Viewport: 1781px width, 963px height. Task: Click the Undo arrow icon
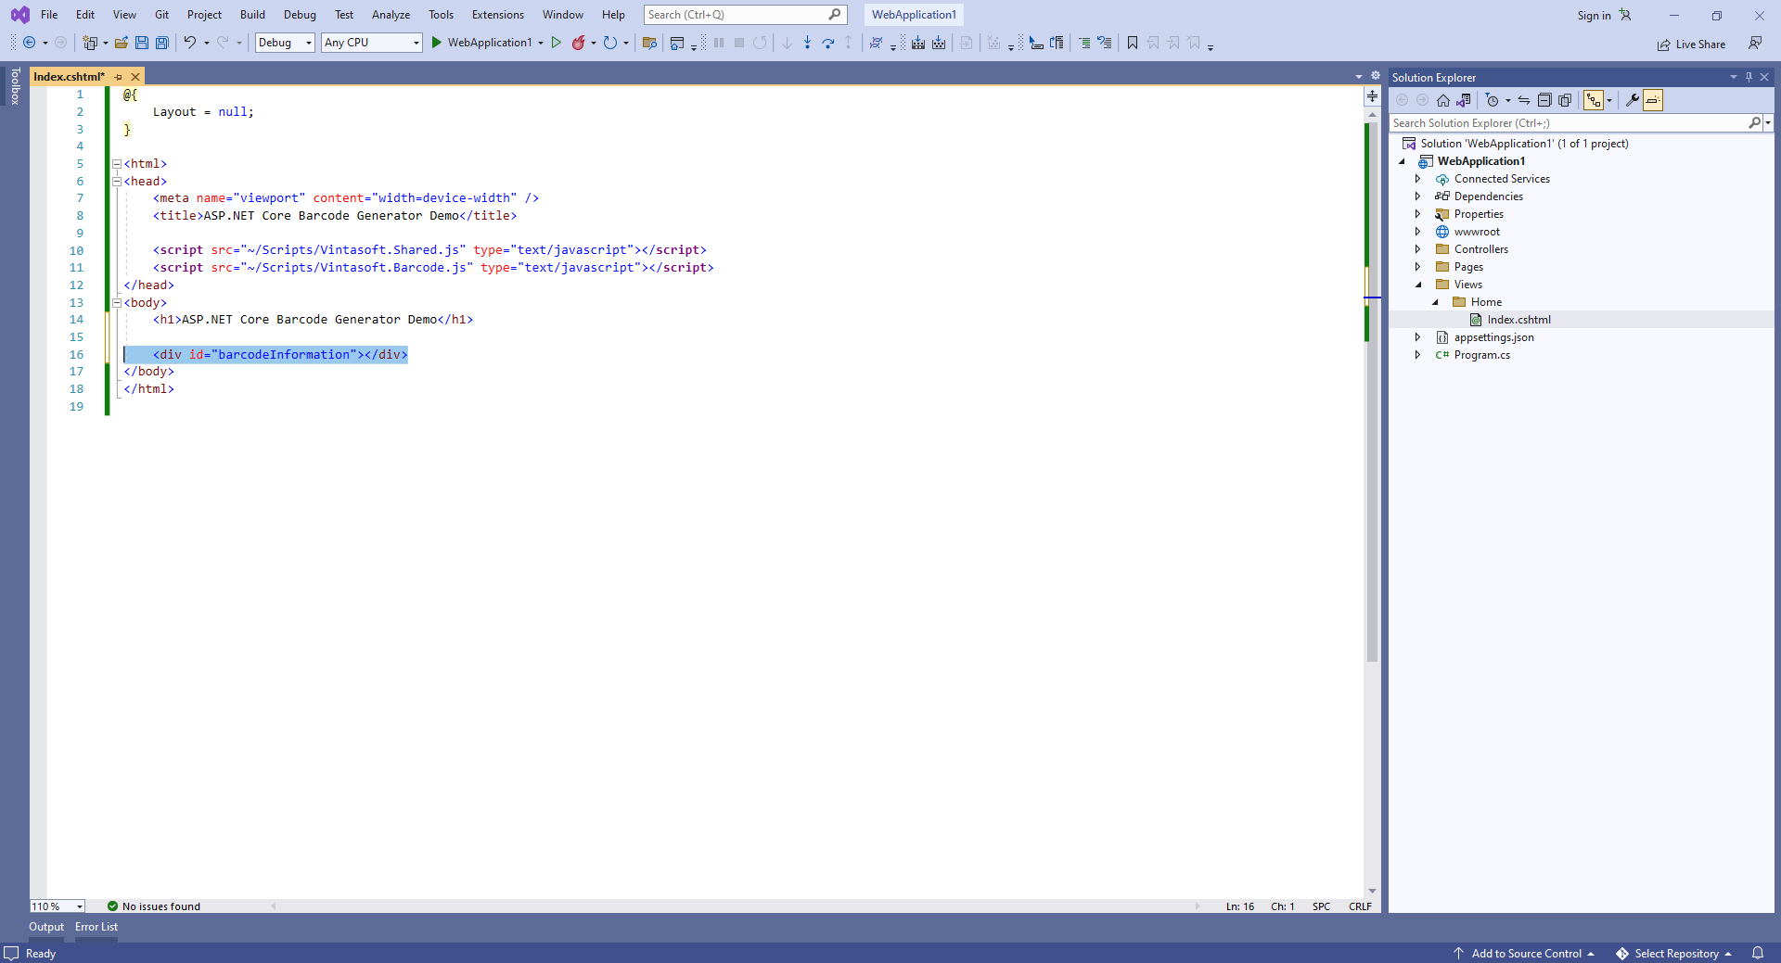click(189, 43)
